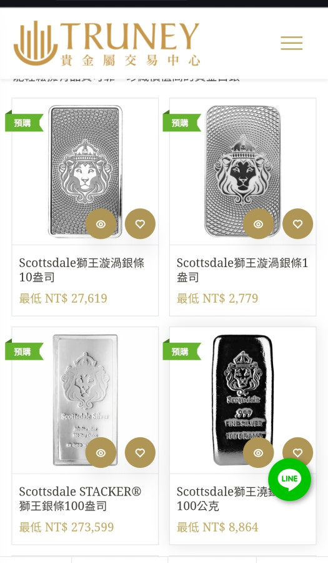The width and height of the screenshot is (328, 563).
Task: Click the price 最低 NT$ 8,864
Action: click(217, 527)
